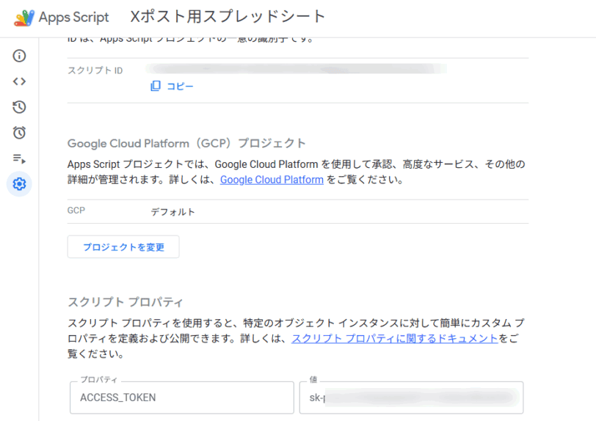This screenshot has height=421, width=596.
Task: Click the 値 field starting with sk-
Action: pos(411,398)
